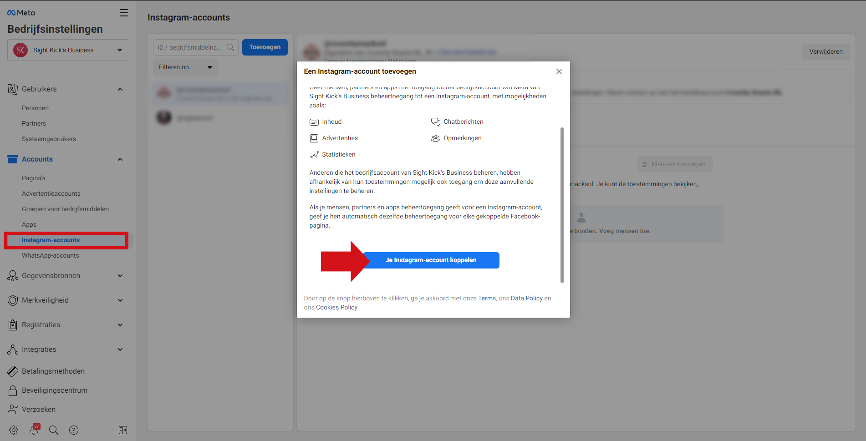Open the hamburger menu in the sidebar header
This screenshot has height=441, width=866.
[x=123, y=13]
